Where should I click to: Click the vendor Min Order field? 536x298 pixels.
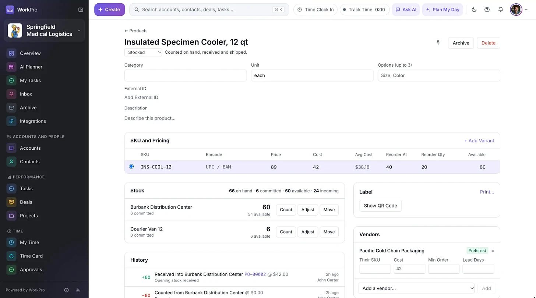pos(444,269)
